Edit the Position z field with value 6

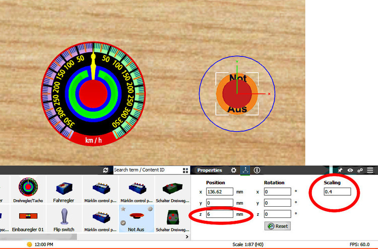click(x=220, y=214)
